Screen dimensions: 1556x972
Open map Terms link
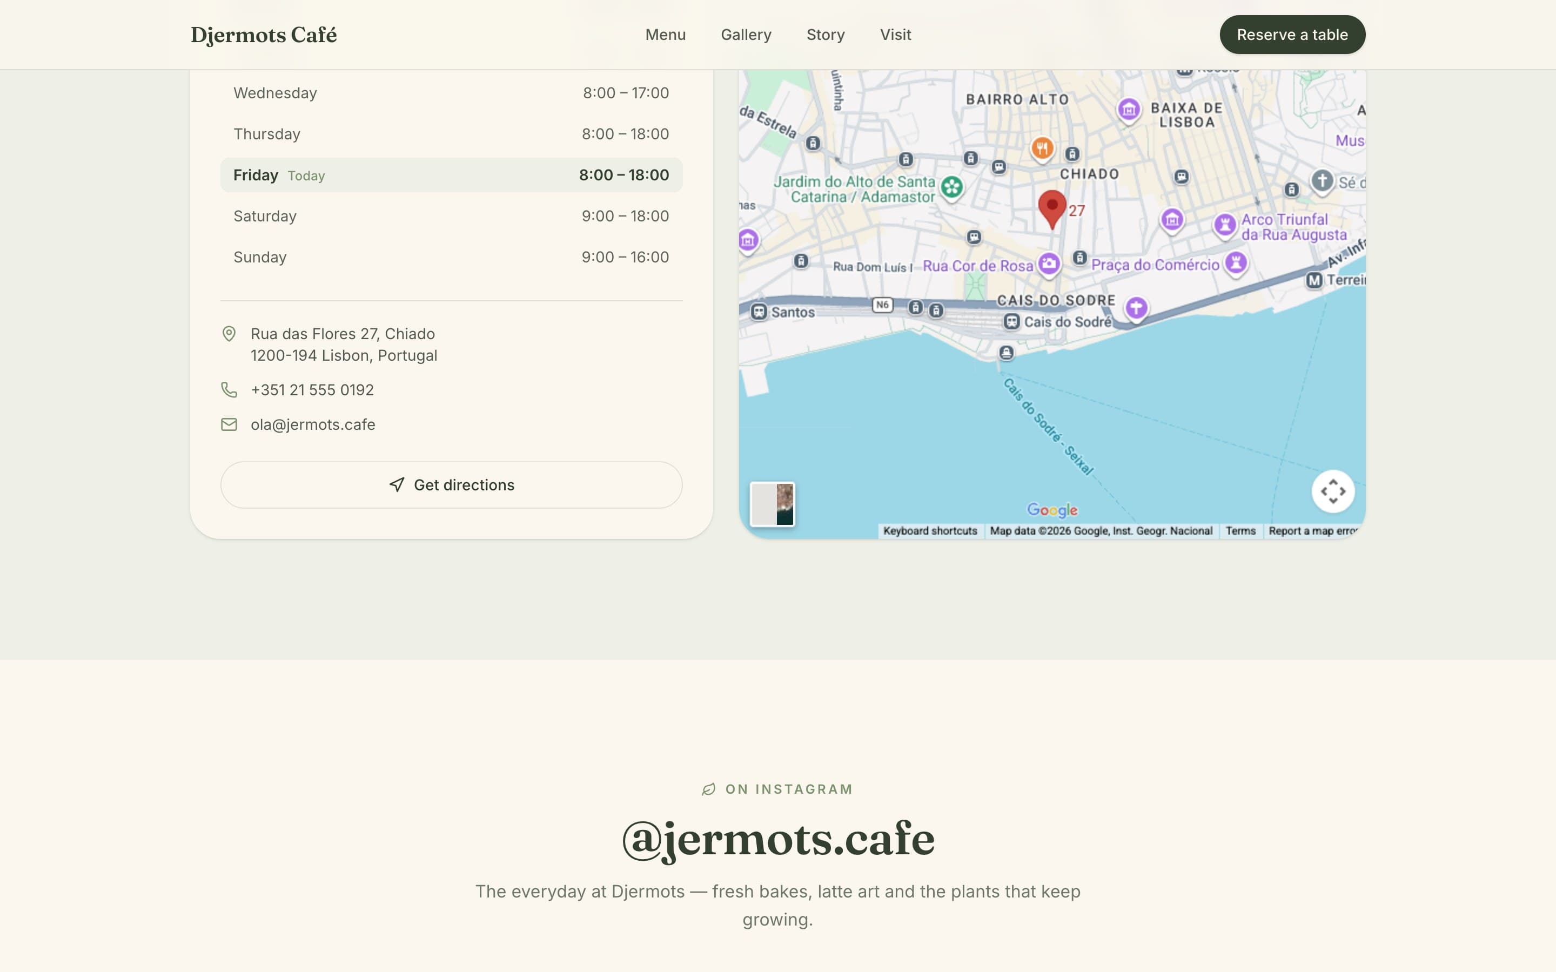point(1240,531)
